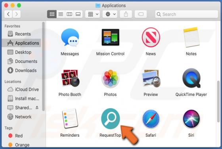Click the Mission Control label text
The width and height of the screenshot is (222, 149).
point(110,54)
